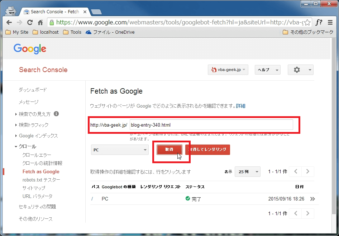
Task: Expand the fetch row details with double chevron
Action: (313, 199)
